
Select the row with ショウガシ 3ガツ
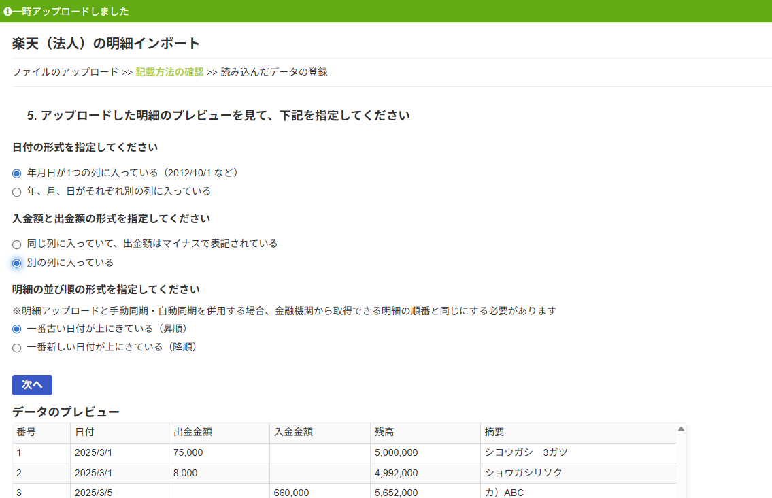(x=526, y=452)
